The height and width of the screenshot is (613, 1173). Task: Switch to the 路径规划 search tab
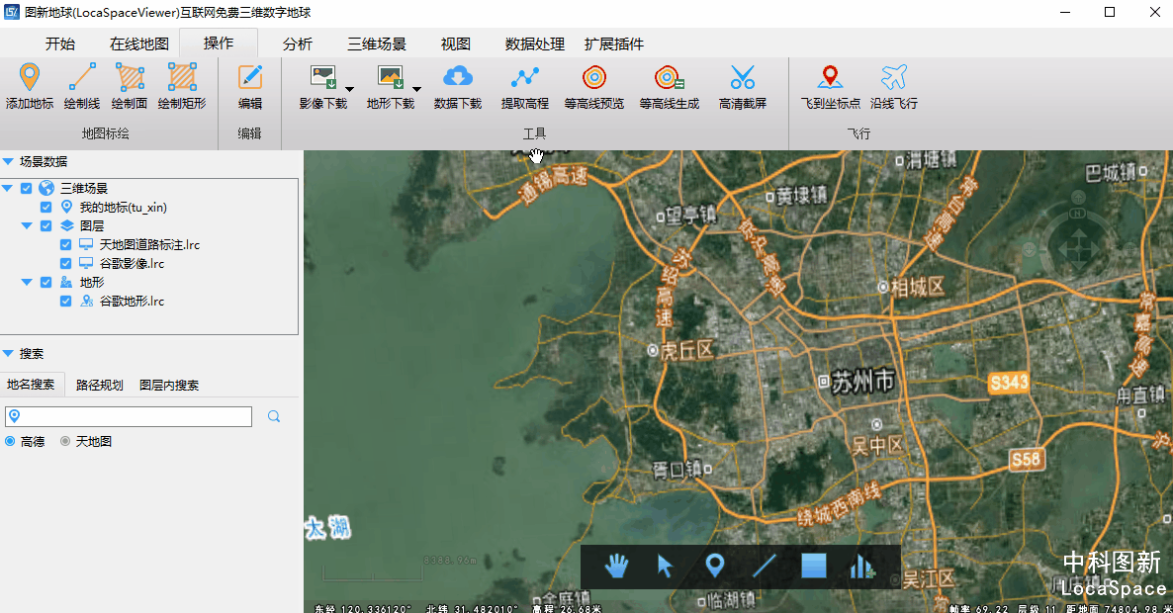click(x=100, y=385)
